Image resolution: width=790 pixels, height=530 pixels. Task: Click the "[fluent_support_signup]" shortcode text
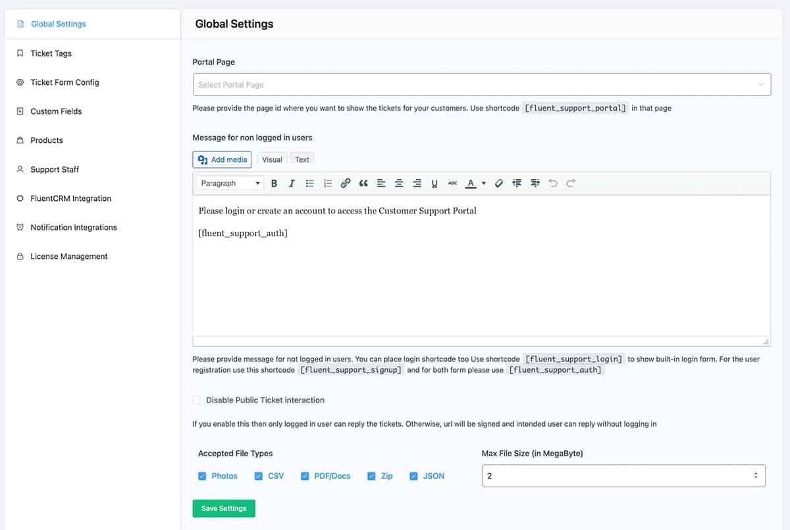(x=351, y=370)
